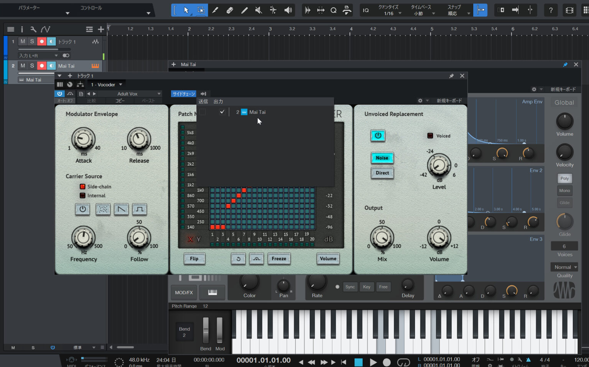Open the 出力 menu in the sidechain popup
589x367 pixels.
click(218, 101)
